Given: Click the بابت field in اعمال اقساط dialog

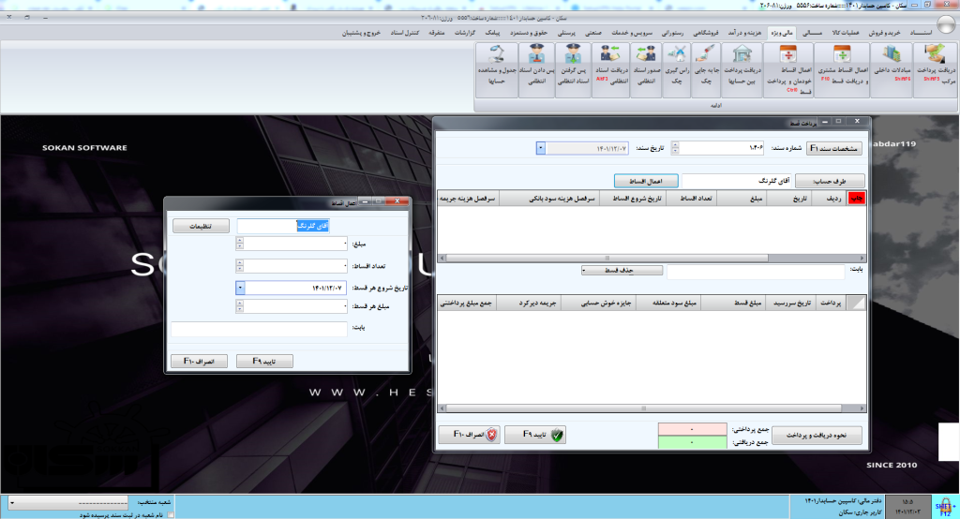Looking at the screenshot, I should pos(259,329).
